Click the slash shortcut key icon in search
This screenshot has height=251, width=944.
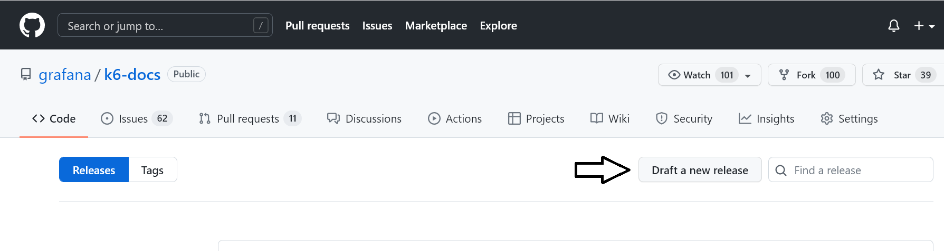[261, 25]
